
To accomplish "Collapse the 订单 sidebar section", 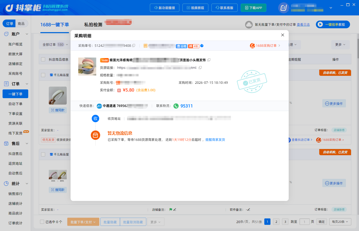I will point(27,84).
